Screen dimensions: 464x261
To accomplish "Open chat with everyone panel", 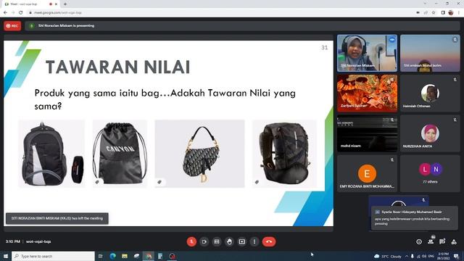I will [x=442, y=241].
